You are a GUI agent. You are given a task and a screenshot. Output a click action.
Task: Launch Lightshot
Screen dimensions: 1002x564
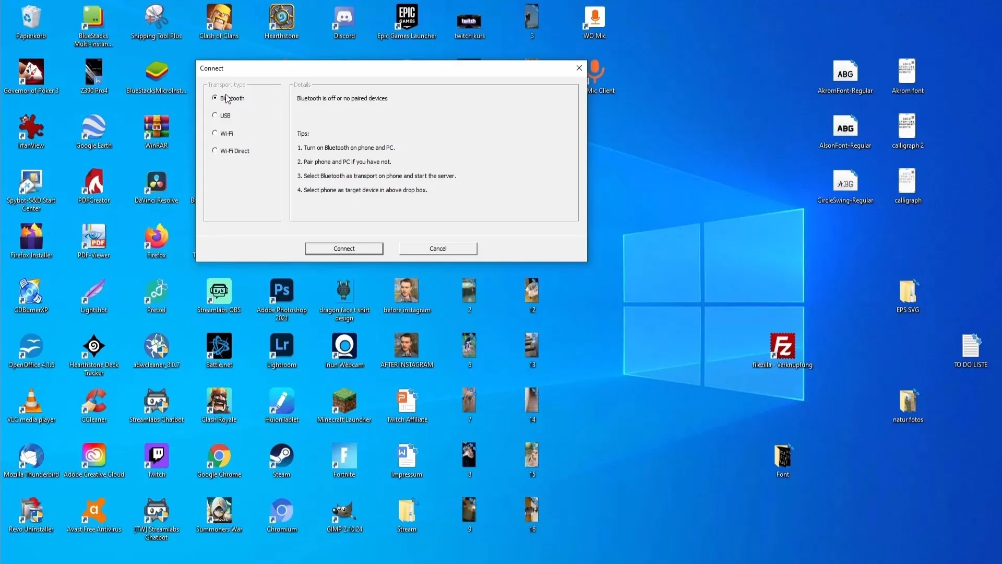[x=94, y=296]
